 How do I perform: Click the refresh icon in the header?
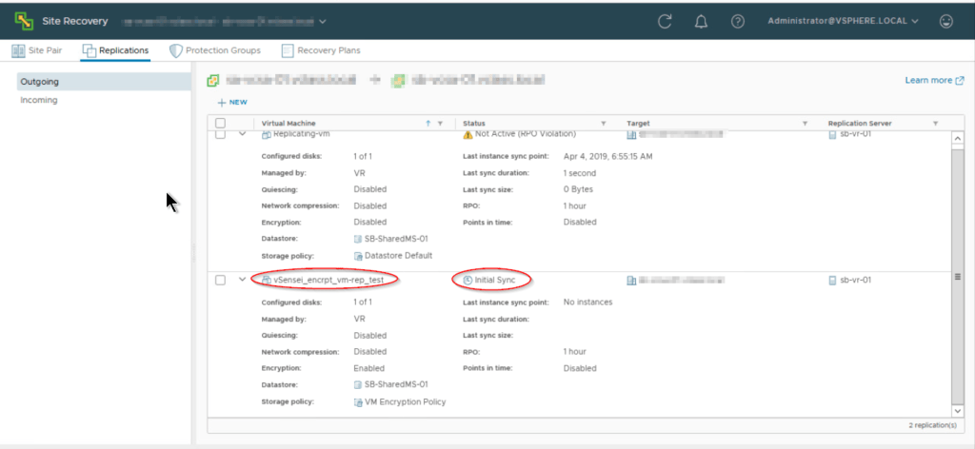click(666, 20)
